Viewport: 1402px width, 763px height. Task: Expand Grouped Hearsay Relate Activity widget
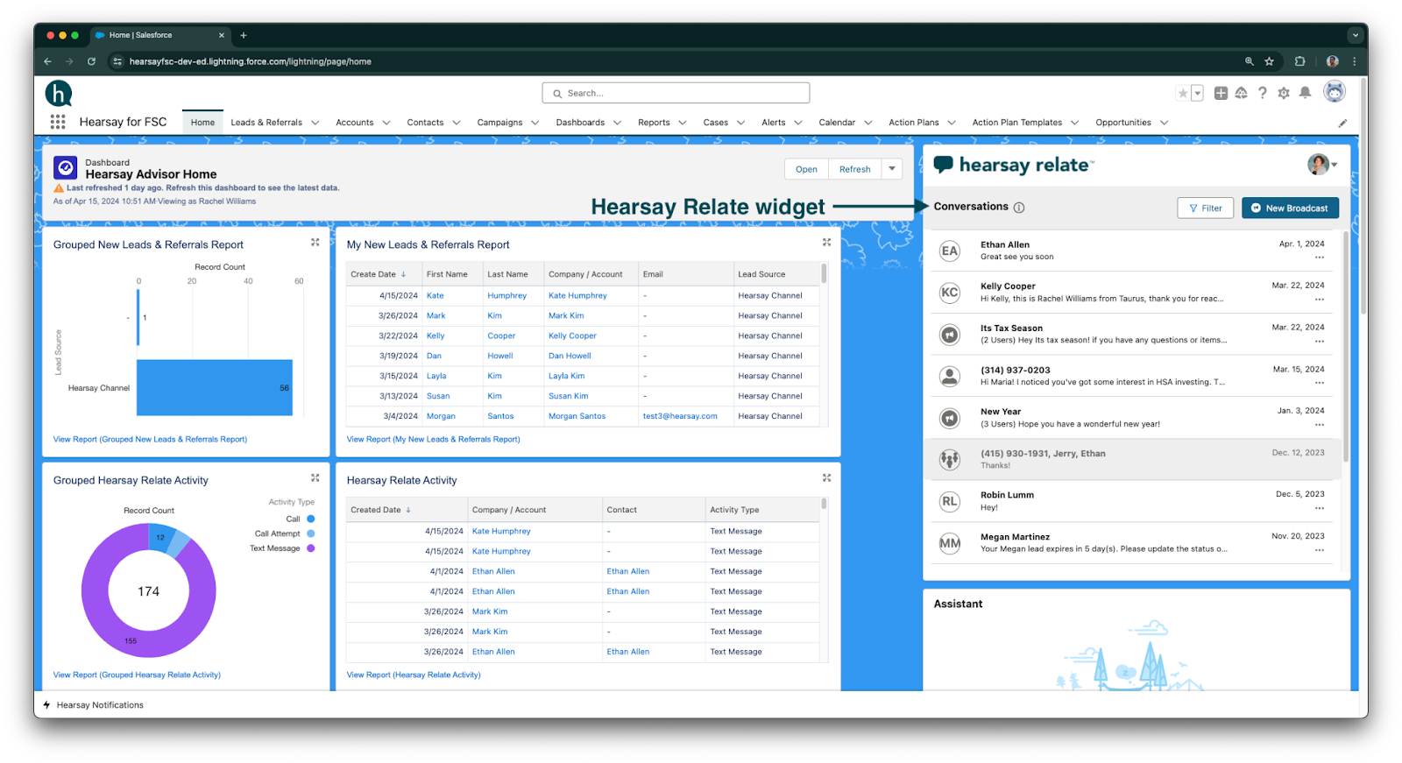tap(315, 478)
